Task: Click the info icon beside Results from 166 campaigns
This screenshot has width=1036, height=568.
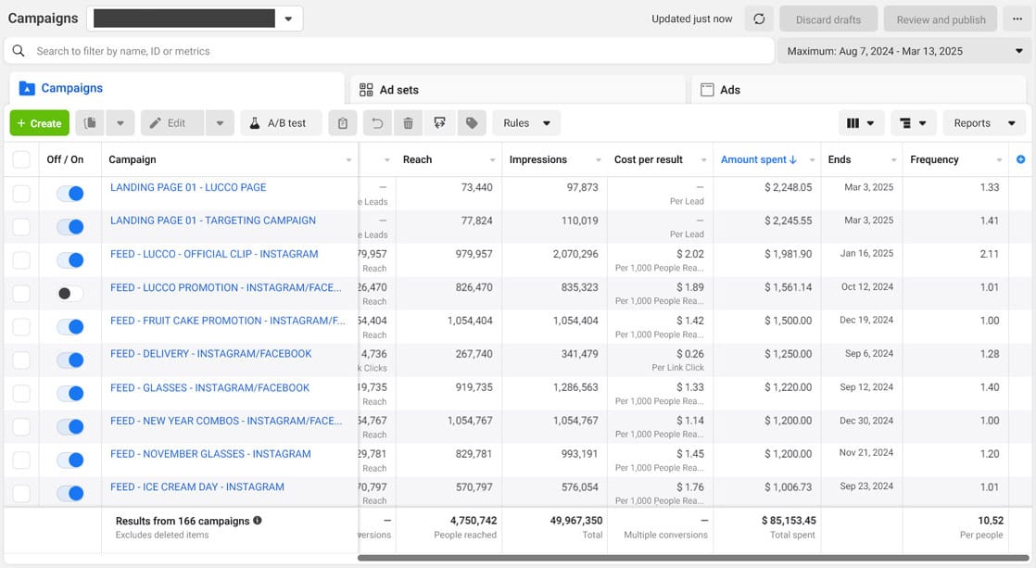Action: pyautogui.click(x=258, y=521)
